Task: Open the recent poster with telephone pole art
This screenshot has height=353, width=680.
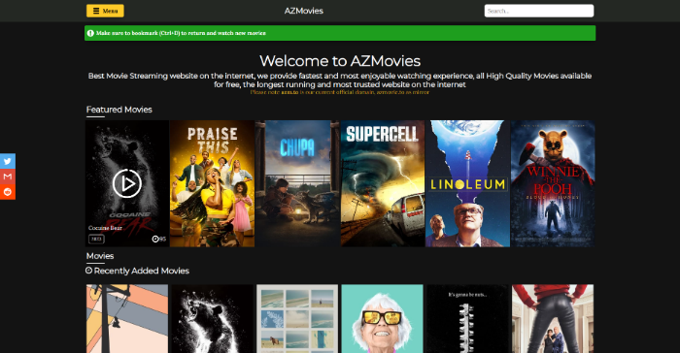Action: click(127, 319)
